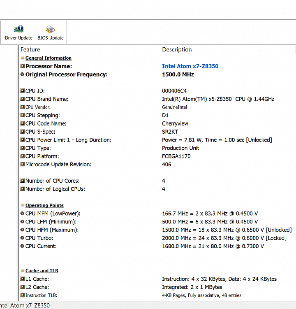Click the Description column header
This screenshot has width=296, height=309.
click(177, 49)
